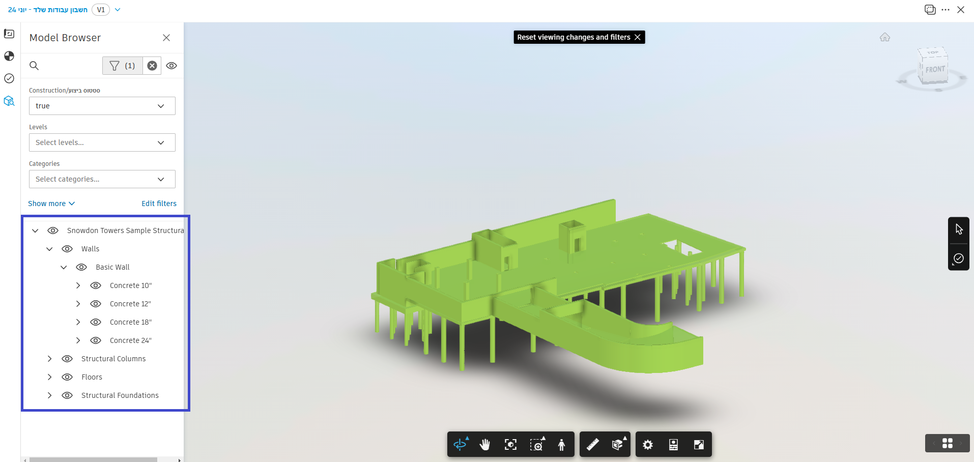Start First person walk tool
The image size is (974, 462).
click(x=561, y=444)
